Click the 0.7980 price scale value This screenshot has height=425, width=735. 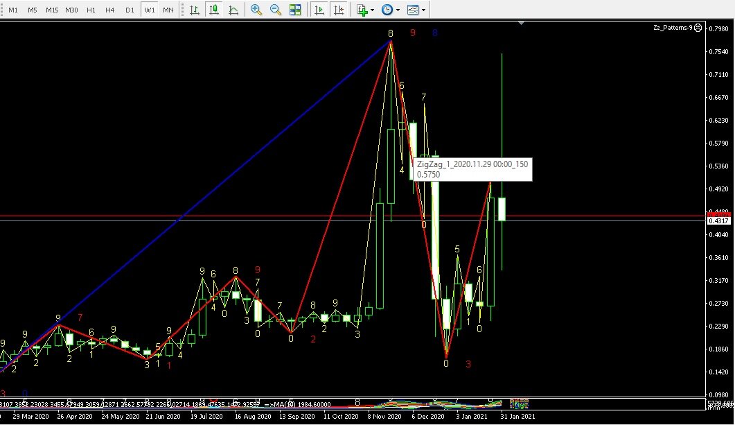coord(718,28)
